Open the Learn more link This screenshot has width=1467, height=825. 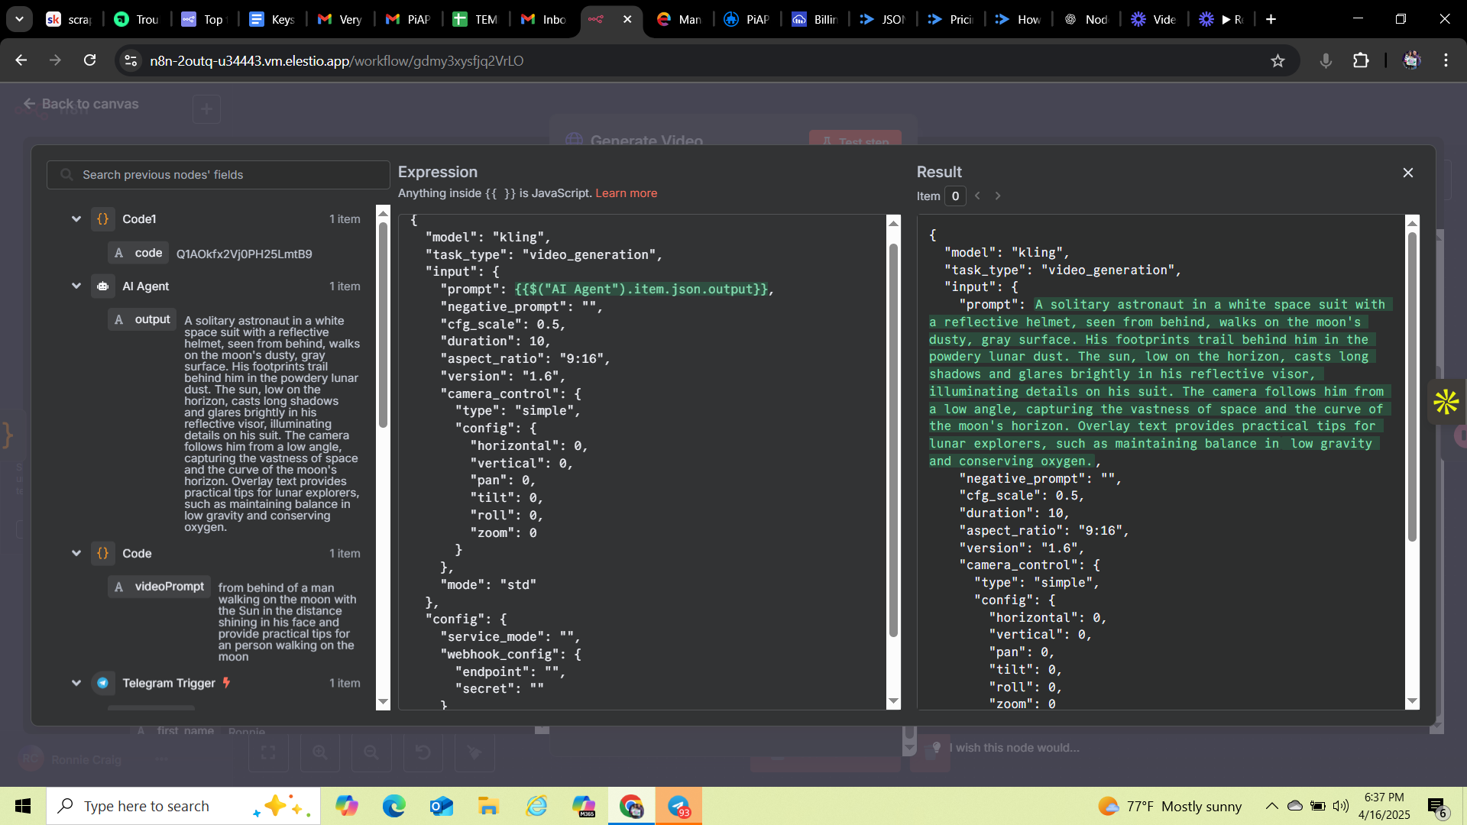pos(626,193)
